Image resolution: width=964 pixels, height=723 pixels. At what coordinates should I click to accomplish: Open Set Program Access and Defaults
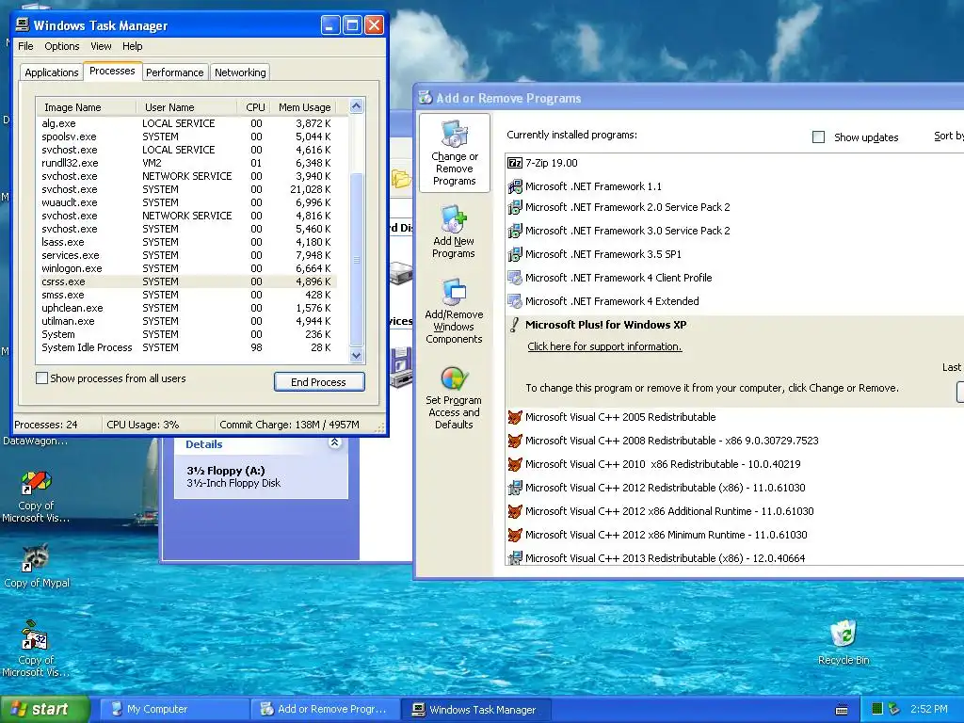pyautogui.click(x=454, y=397)
